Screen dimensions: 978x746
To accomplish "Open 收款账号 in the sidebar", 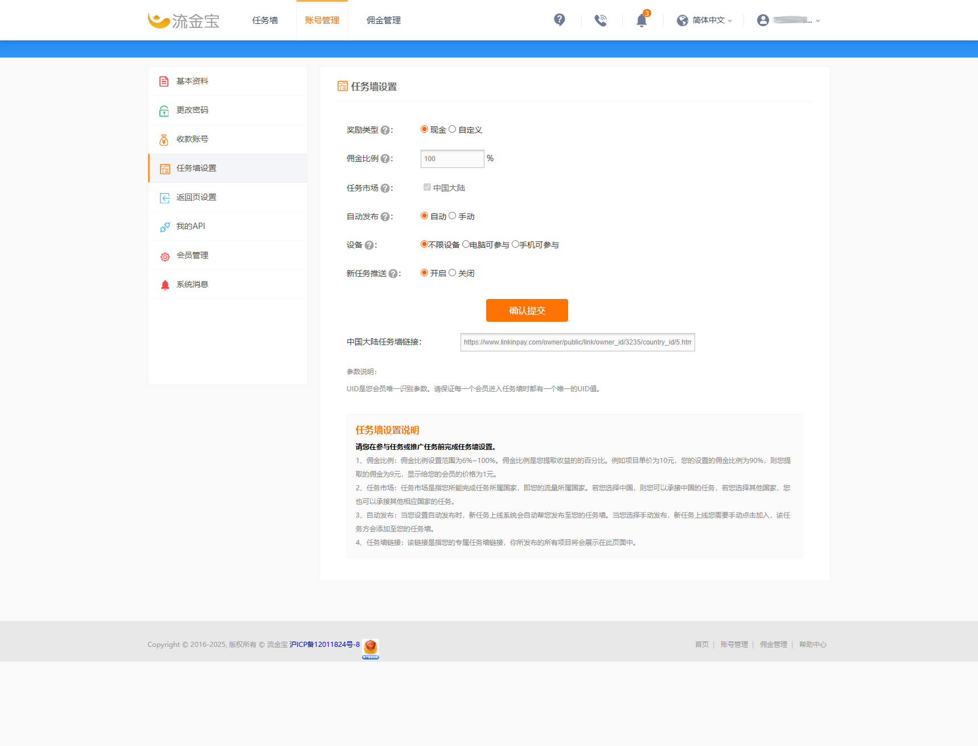I will click(x=192, y=139).
